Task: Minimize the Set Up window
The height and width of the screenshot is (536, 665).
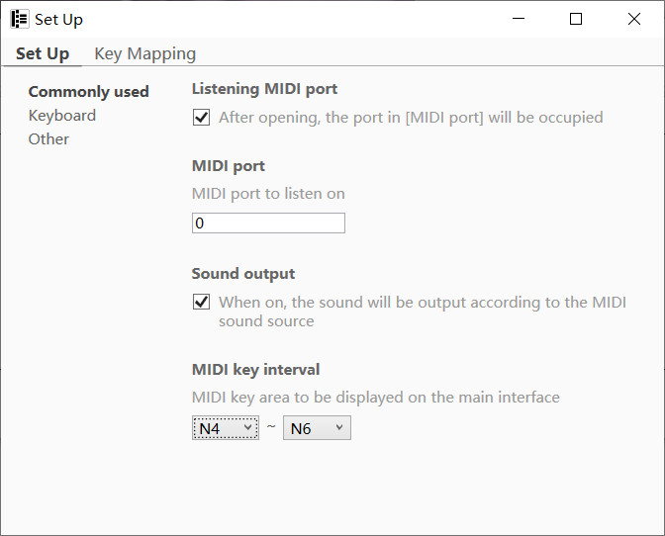Action: point(518,19)
